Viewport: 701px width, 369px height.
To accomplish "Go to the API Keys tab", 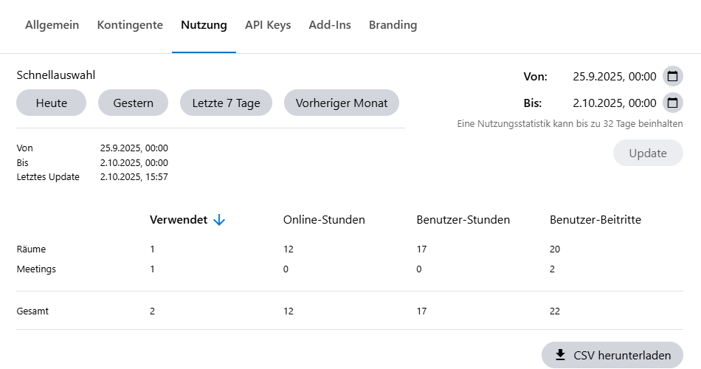I will (x=268, y=25).
